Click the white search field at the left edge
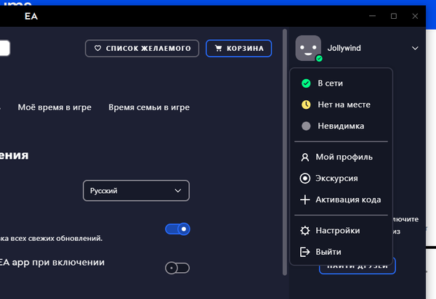The height and width of the screenshot is (299, 436). coord(5,48)
